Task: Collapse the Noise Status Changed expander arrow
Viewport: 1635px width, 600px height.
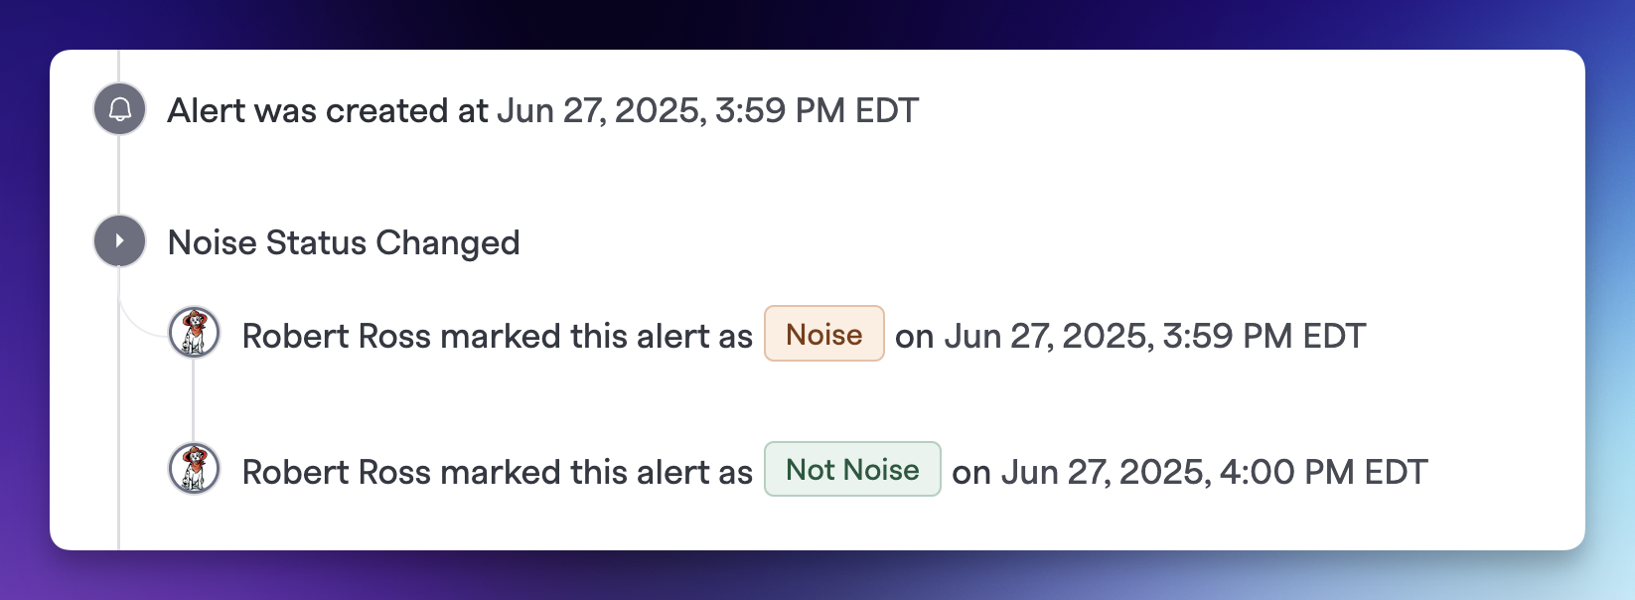Action: pyautogui.click(x=119, y=241)
